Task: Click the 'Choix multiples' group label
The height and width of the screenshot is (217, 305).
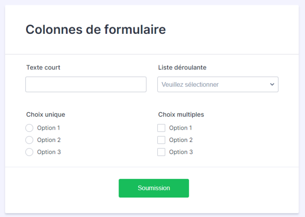Action: point(181,115)
